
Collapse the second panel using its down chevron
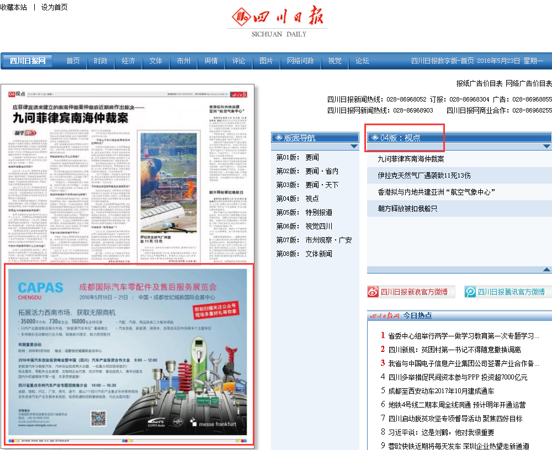point(547,146)
